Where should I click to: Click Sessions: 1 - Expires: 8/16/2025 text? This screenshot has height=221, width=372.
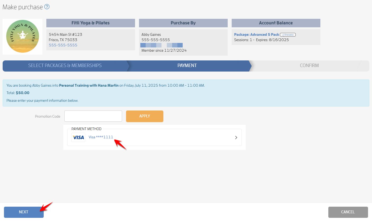261,40
